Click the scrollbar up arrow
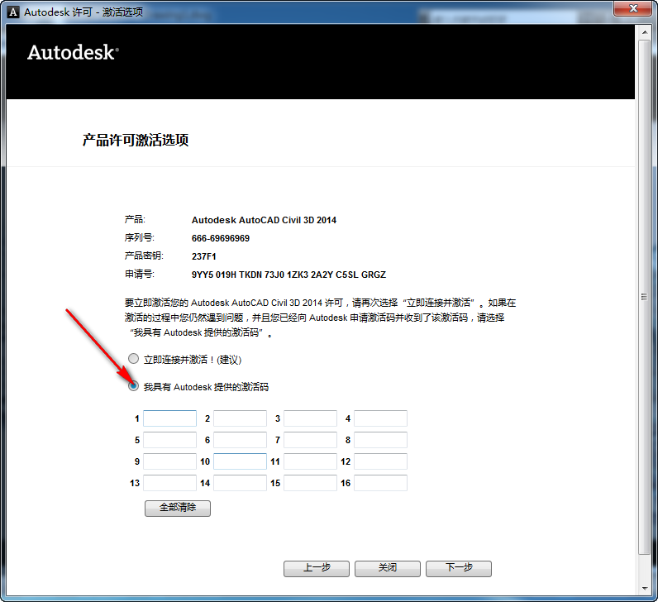 (644, 32)
